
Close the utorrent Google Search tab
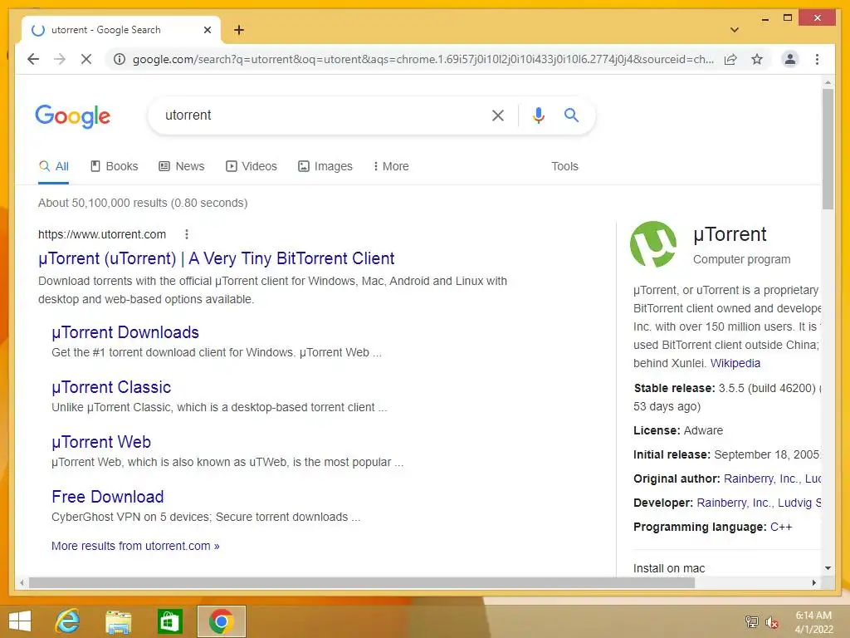[x=207, y=30]
